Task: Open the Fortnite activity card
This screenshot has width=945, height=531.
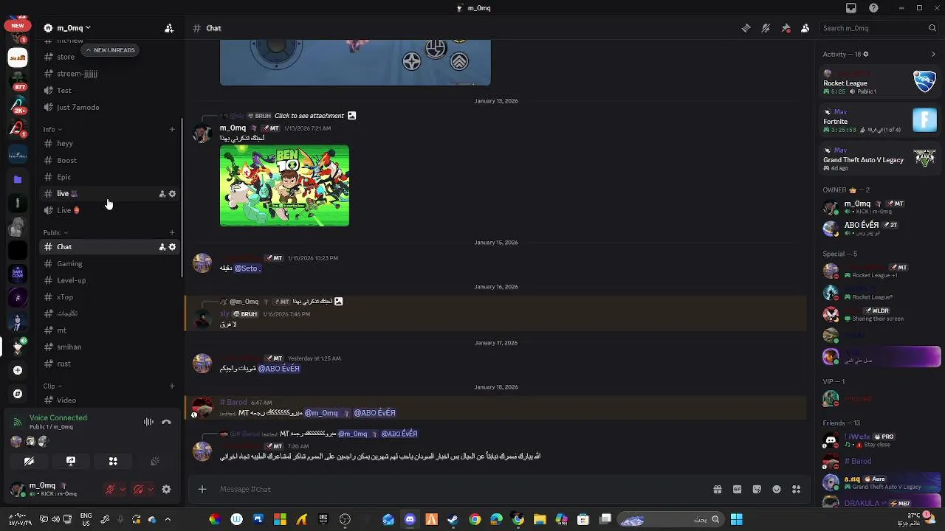Action: pyautogui.click(x=880, y=121)
